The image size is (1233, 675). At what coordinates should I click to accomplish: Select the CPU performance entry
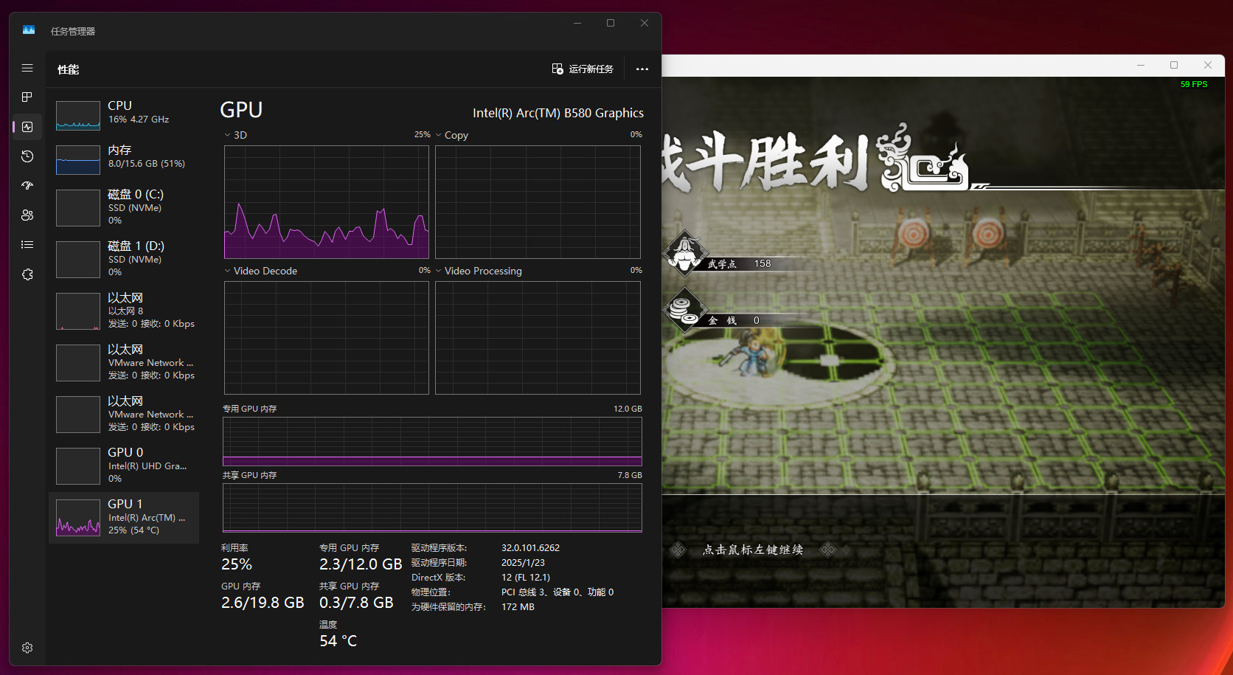pyautogui.click(x=124, y=116)
